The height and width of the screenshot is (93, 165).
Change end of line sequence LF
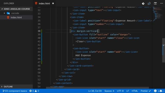click(x=128, y=91)
